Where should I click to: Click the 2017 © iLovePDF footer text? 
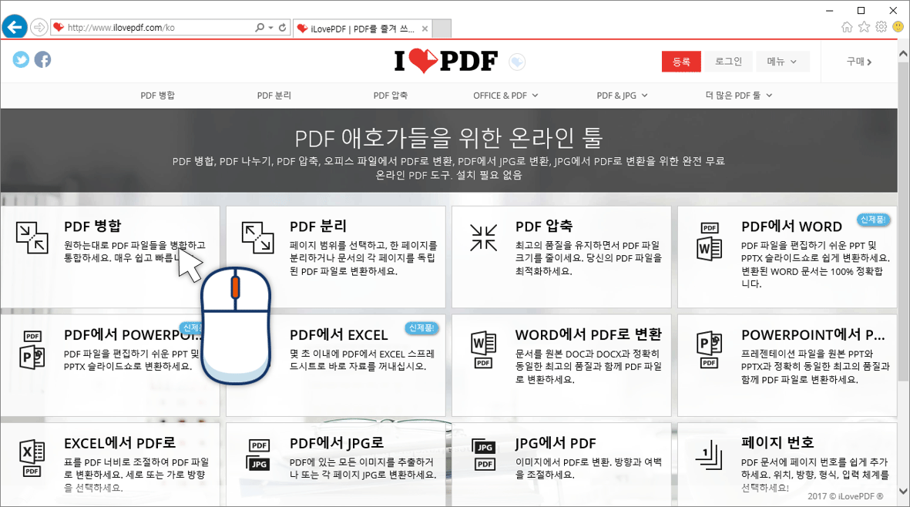click(x=845, y=496)
